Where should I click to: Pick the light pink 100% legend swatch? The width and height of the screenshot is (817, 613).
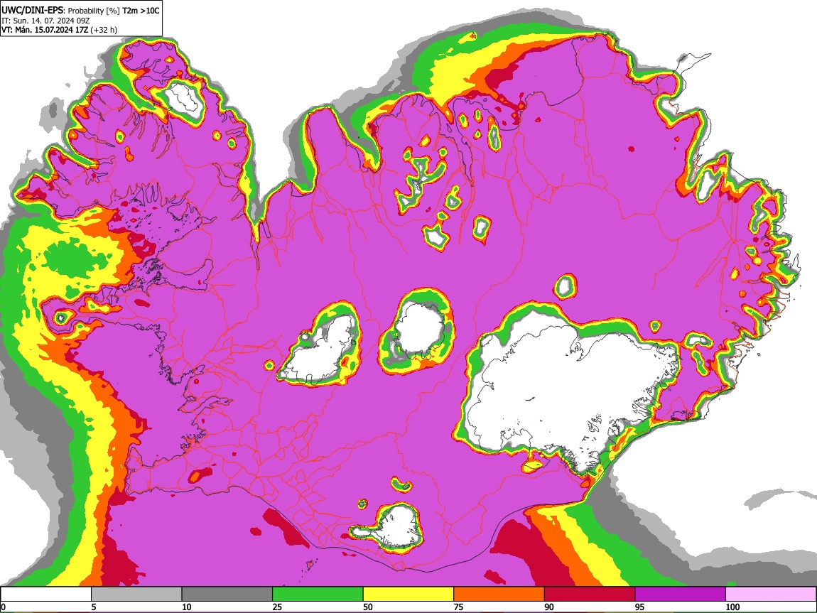click(x=771, y=594)
